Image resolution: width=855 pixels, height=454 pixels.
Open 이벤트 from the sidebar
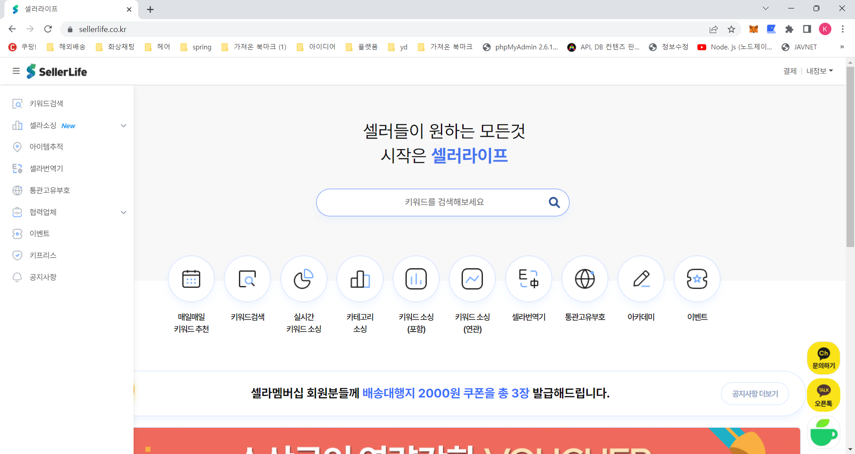(x=40, y=234)
